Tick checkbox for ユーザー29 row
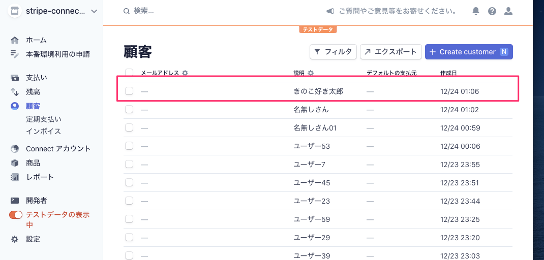Viewport: 544px width, 260px height. point(129,238)
